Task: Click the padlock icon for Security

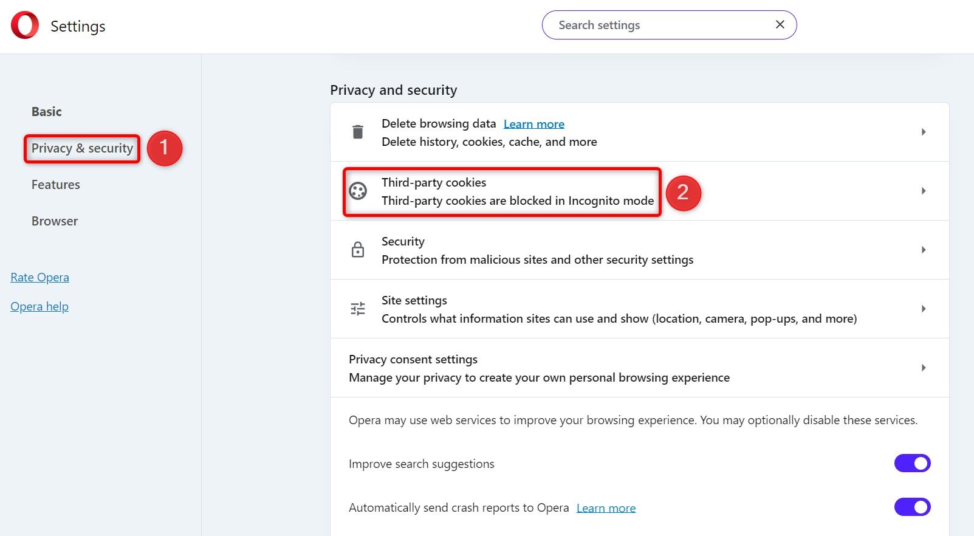Action: click(x=358, y=250)
